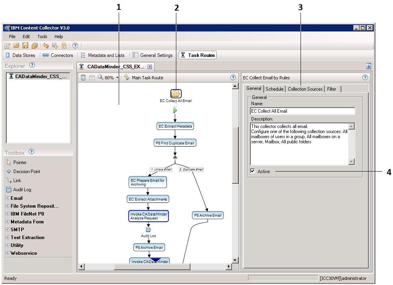Open help icon beside Explorer heading
Image resolution: width=393 pixels, height=285 pixels.
click(x=32, y=65)
